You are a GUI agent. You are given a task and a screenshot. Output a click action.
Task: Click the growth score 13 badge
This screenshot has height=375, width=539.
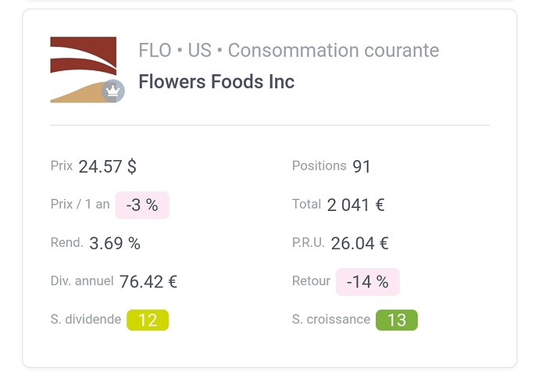click(x=396, y=320)
